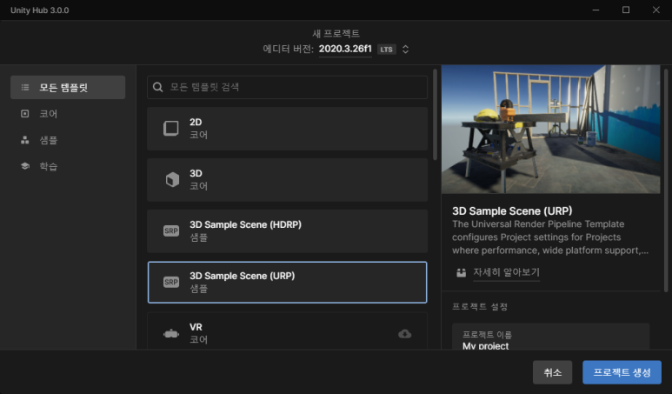
Task: Click the template list scrollbar
Action: click(435, 115)
